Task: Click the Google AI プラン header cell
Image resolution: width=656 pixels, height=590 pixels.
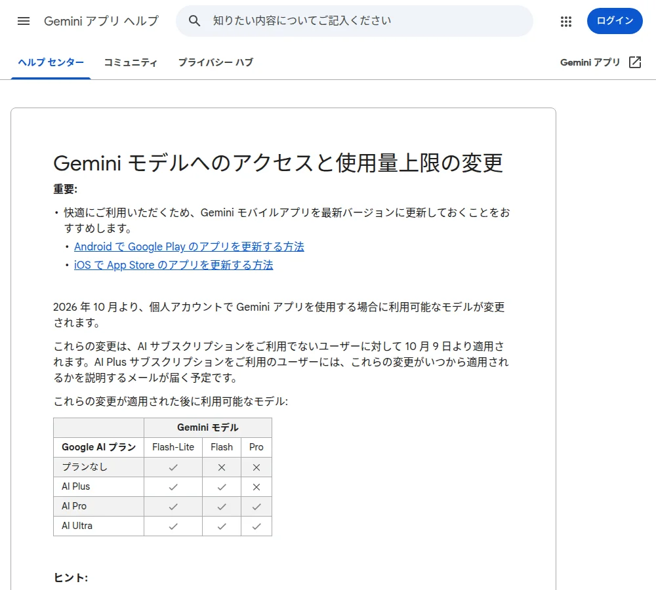Action: tap(99, 447)
